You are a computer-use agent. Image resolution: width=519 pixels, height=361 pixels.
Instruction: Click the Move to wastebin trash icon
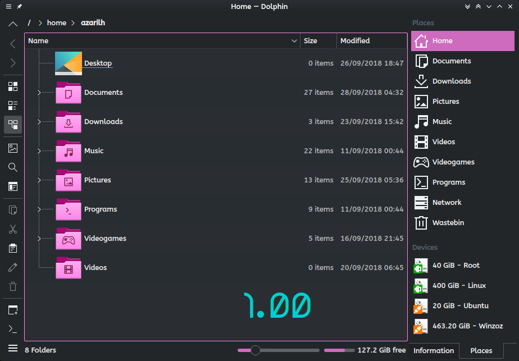click(13, 286)
